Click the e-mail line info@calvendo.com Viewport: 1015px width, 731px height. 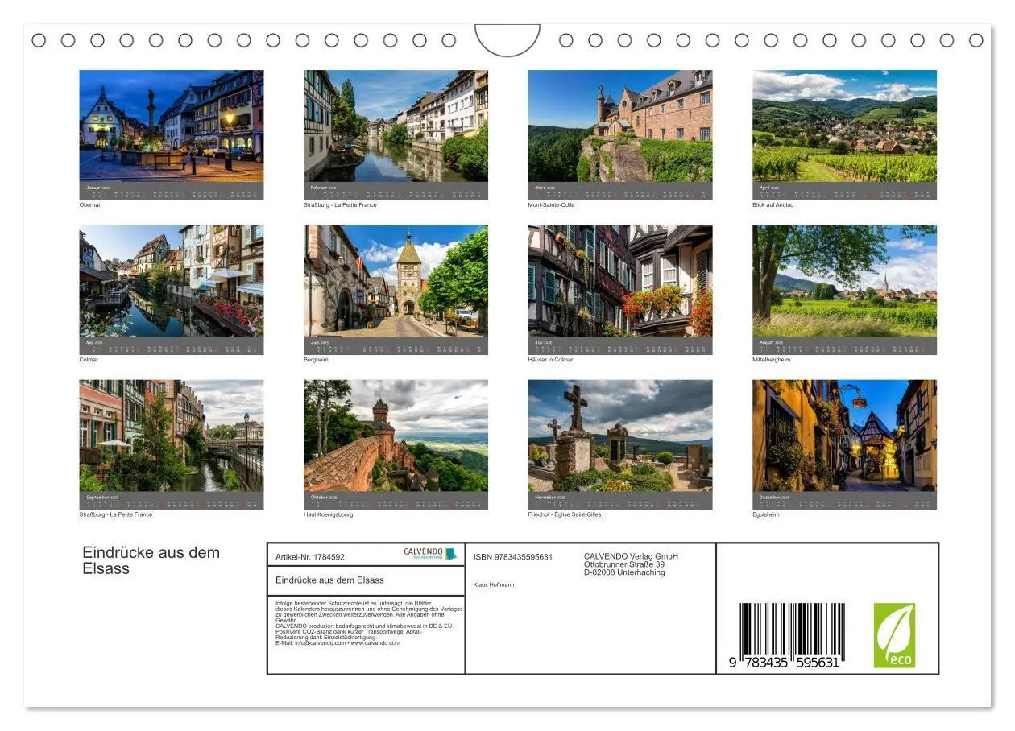pyautogui.click(x=338, y=643)
